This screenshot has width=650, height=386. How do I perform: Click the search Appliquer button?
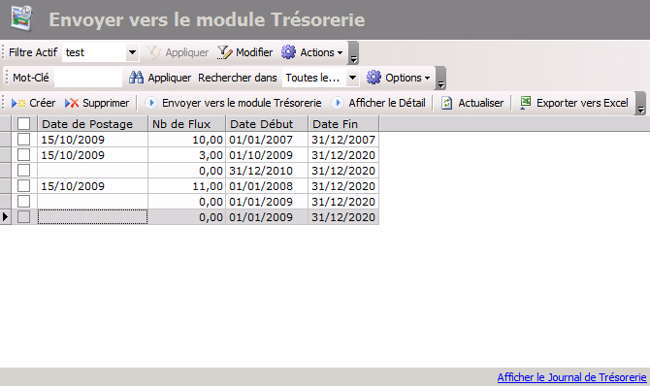(160, 78)
